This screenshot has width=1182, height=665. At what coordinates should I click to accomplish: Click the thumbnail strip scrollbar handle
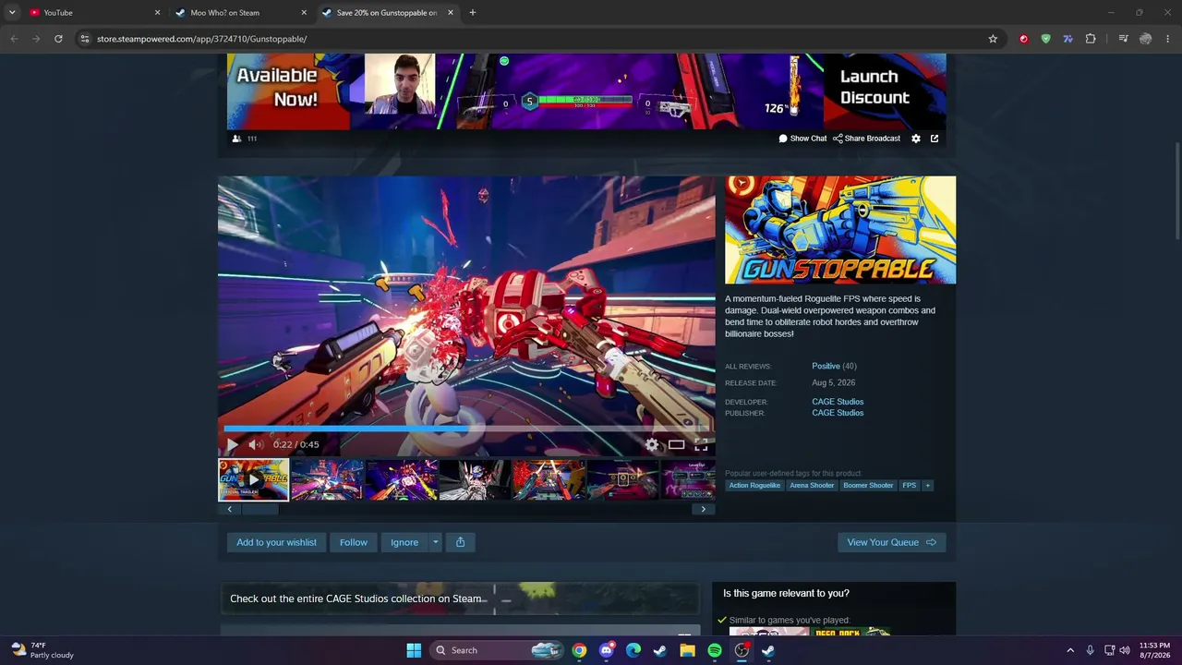(259, 509)
